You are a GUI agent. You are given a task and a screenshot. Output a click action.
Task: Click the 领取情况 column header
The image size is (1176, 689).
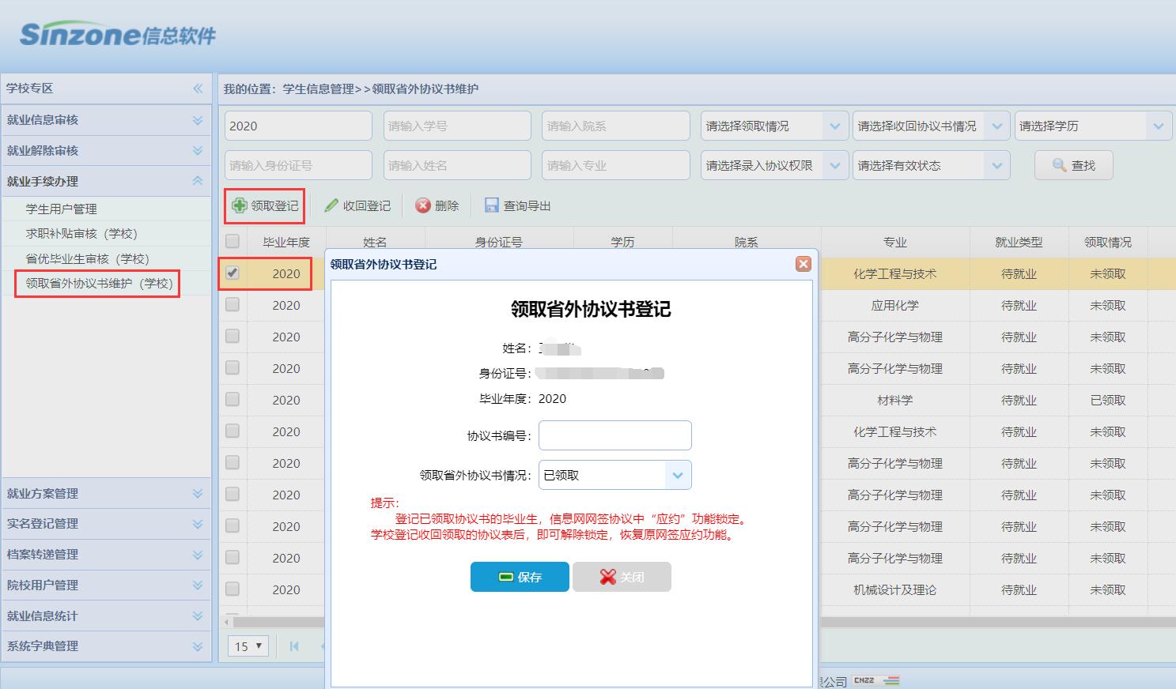pyautogui.click(x=1107, y=242)
